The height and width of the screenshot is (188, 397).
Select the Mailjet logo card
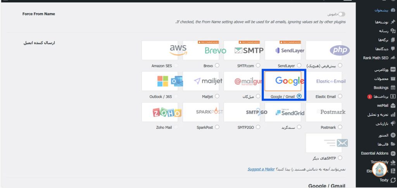coord(201,81)
